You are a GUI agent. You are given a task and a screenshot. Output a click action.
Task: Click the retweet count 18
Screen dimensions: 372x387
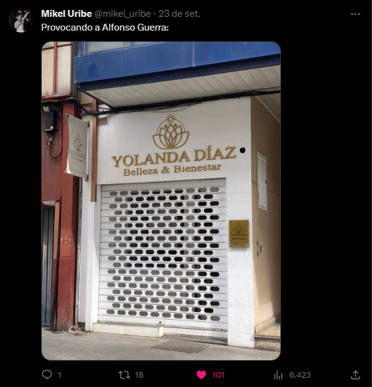click(x=139, y=375)
